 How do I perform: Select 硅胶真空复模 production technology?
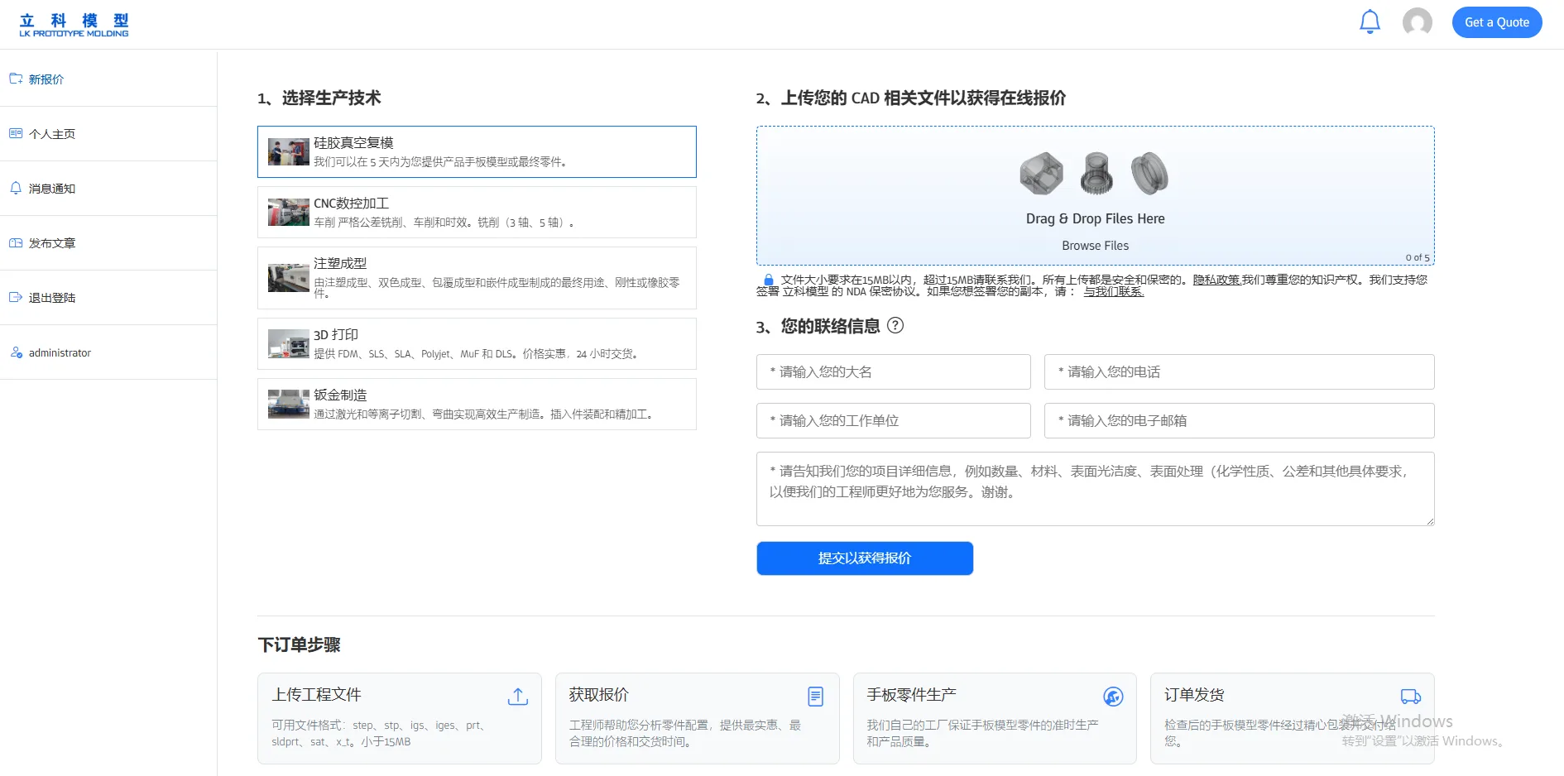tap(477, 151)
